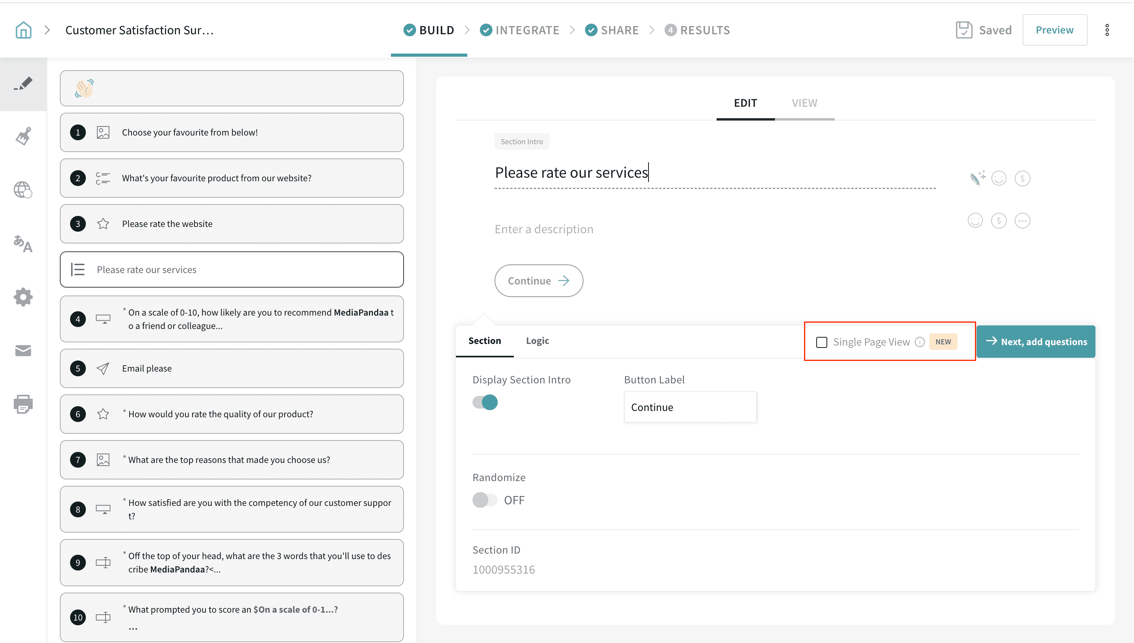Viewport: 1134px width, 643px height.
Task: Turn off Display Section Intro toggle
Action: pos(485,402)
